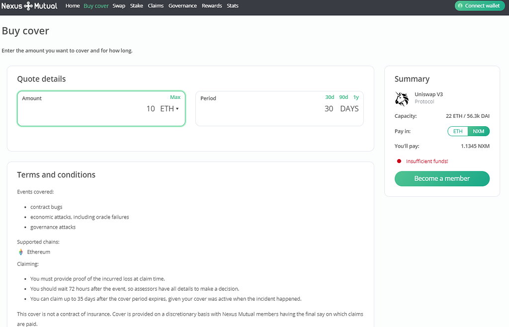Click the "governance attacks" list item
Viewport: 509px width, 327px height.
(x=53, y=227)
